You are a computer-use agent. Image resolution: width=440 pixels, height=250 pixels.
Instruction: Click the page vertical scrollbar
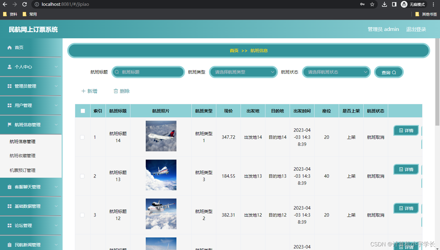(437, 83)
